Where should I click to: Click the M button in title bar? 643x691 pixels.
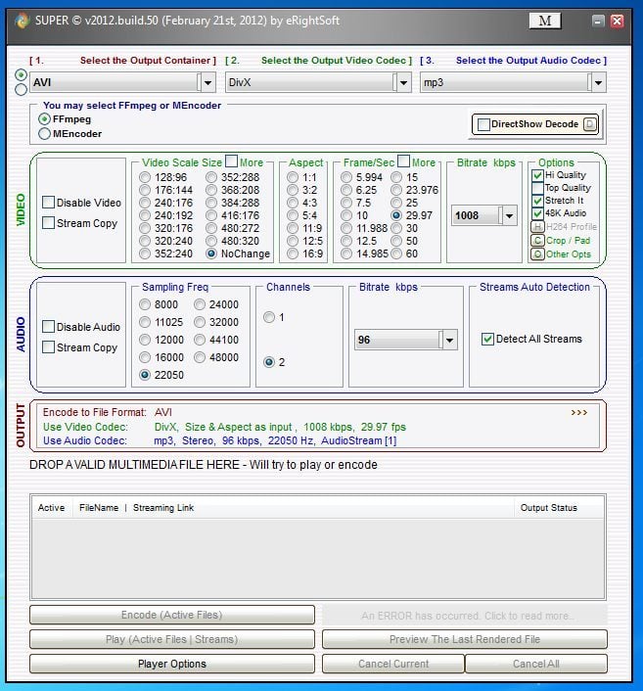[x=545, y=21]
